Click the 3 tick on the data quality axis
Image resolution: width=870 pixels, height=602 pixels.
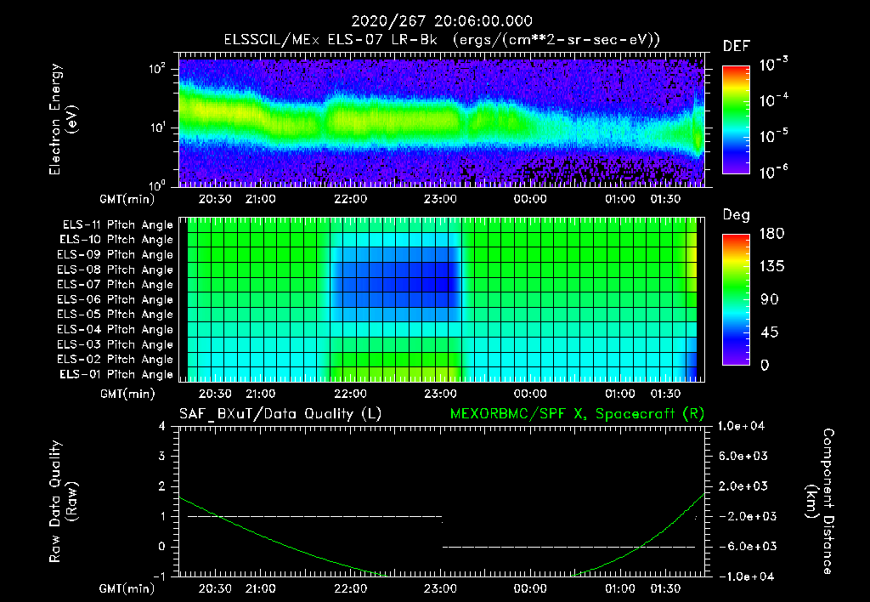(162, 456)
